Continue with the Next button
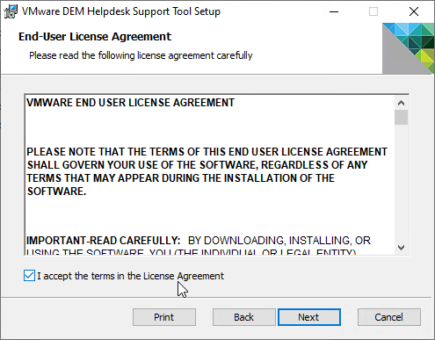The height and width of the screenshot is (340, 435). click(309, 317)
